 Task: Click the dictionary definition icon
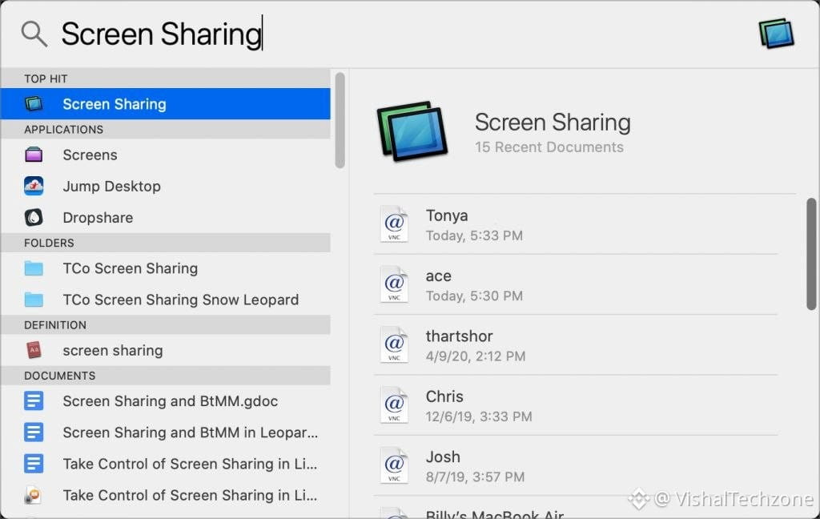pyautogui.click(x=34, y=350)
